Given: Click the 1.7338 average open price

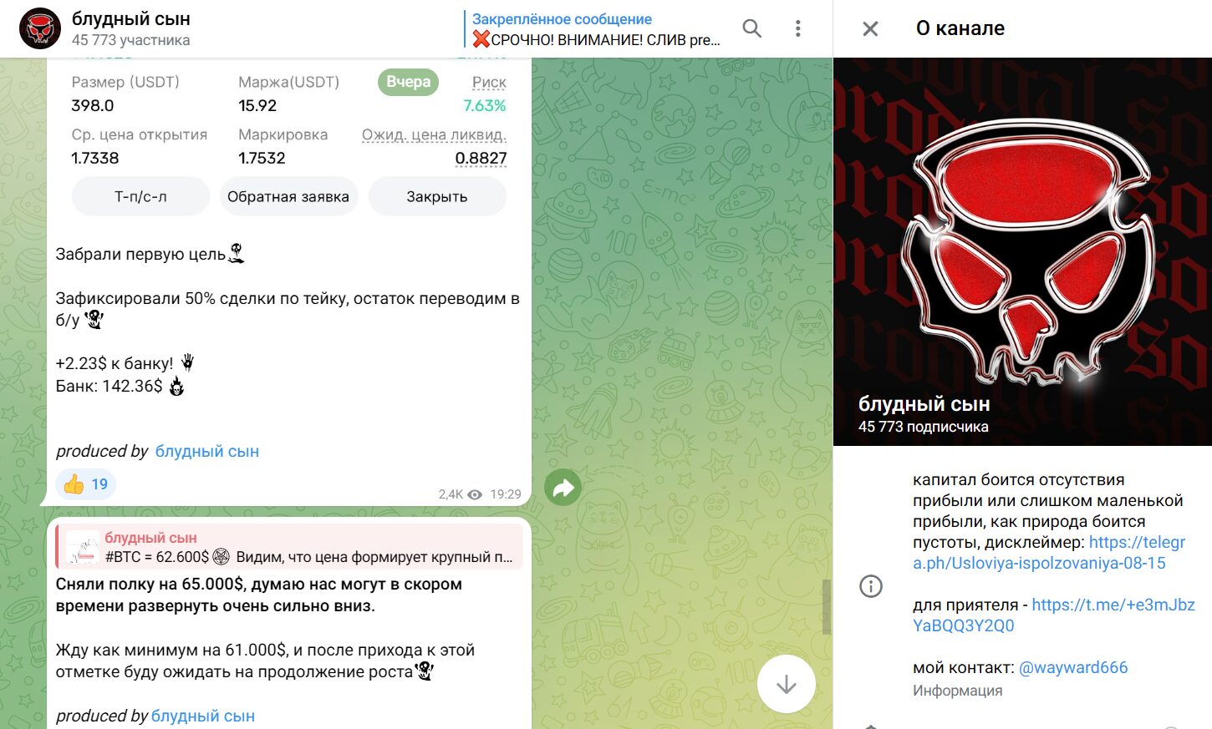Looking at the screenshot, I should click(x=95, y=159).
